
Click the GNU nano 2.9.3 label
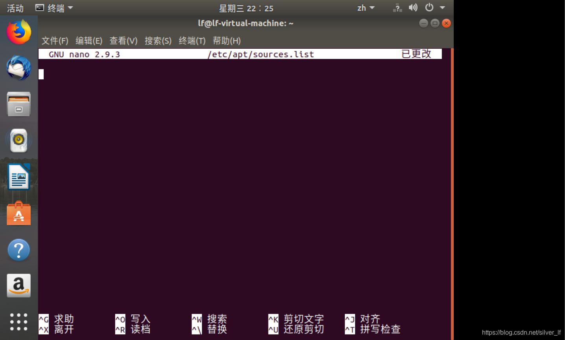[84, 54]
